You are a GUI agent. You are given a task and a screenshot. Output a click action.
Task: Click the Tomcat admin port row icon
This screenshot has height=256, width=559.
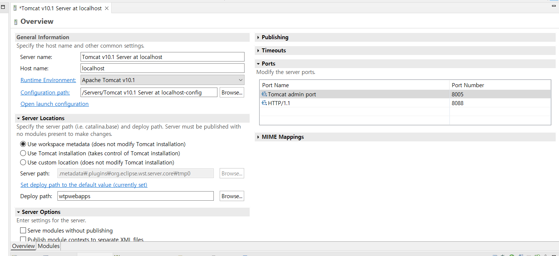click(264, 94)
